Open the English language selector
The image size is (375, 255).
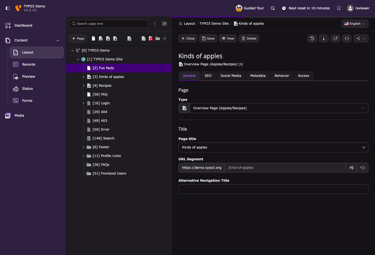tap(355, 24)
